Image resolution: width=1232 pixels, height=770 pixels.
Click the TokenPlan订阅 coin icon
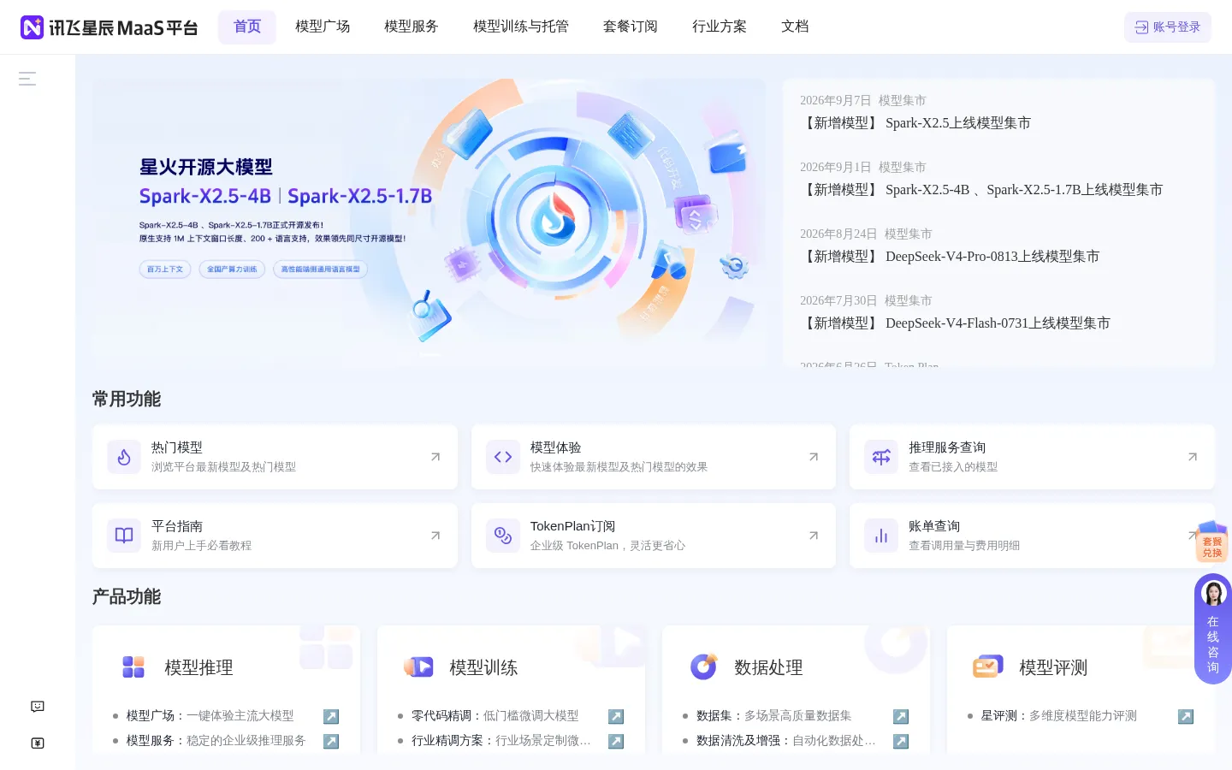click(x=503, y=536)
